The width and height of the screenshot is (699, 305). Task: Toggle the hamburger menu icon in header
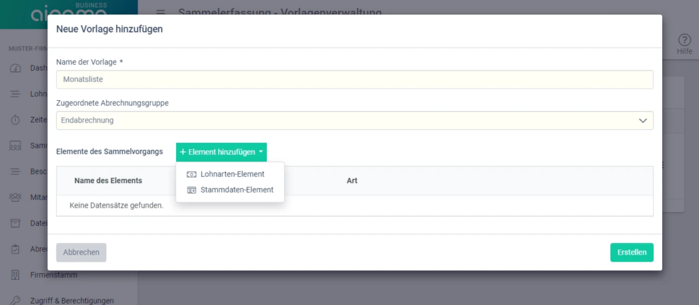(x=160, y=13)
